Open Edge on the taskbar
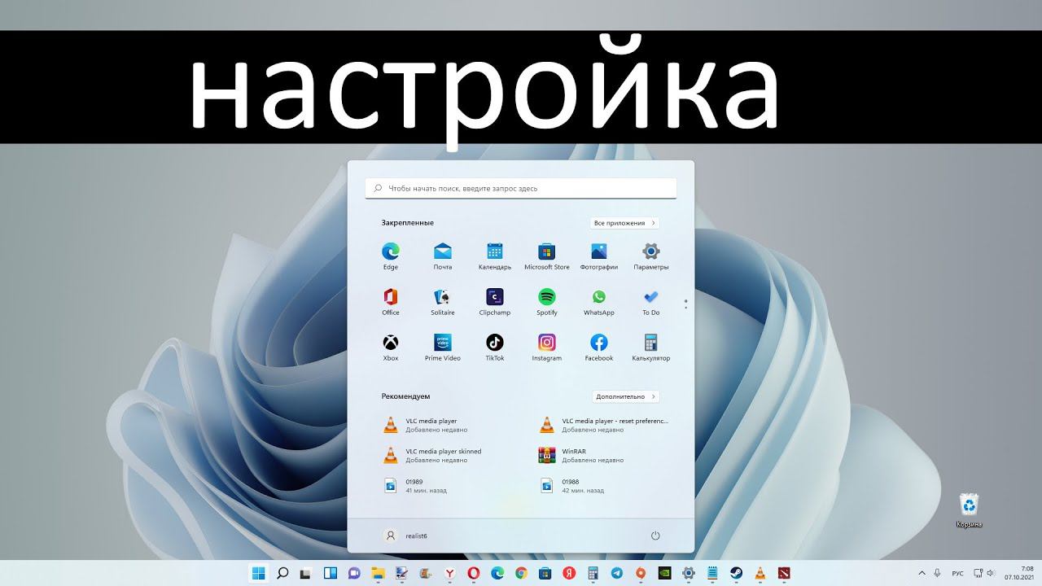Screen dimensions: 1042x586 pyautogui.click(x=497, y=573)
